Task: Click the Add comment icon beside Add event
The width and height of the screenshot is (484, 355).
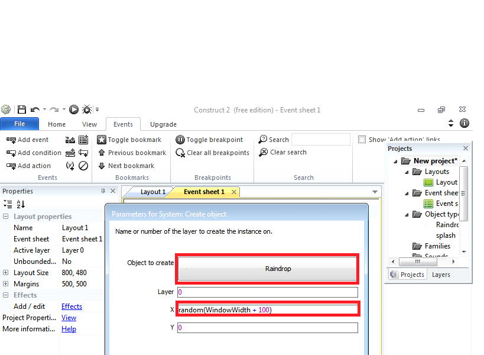Action: point(83,140)
